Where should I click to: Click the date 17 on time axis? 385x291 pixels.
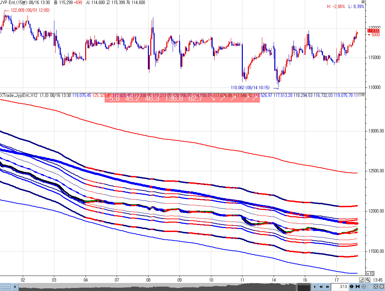(336, 280)
